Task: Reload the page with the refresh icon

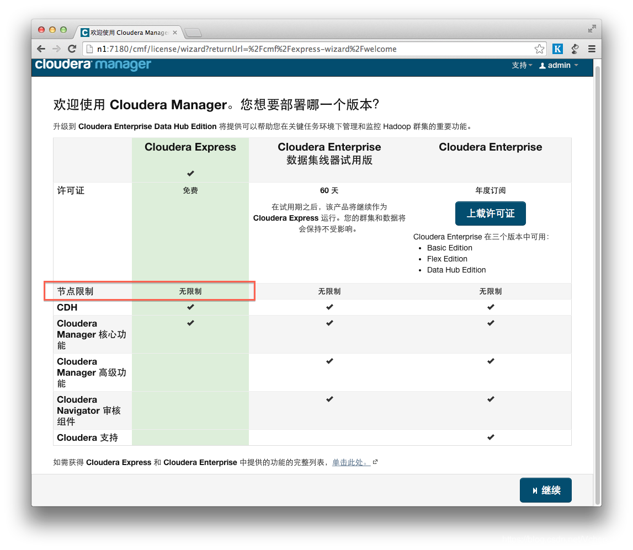Action: [x=72, y=49]
